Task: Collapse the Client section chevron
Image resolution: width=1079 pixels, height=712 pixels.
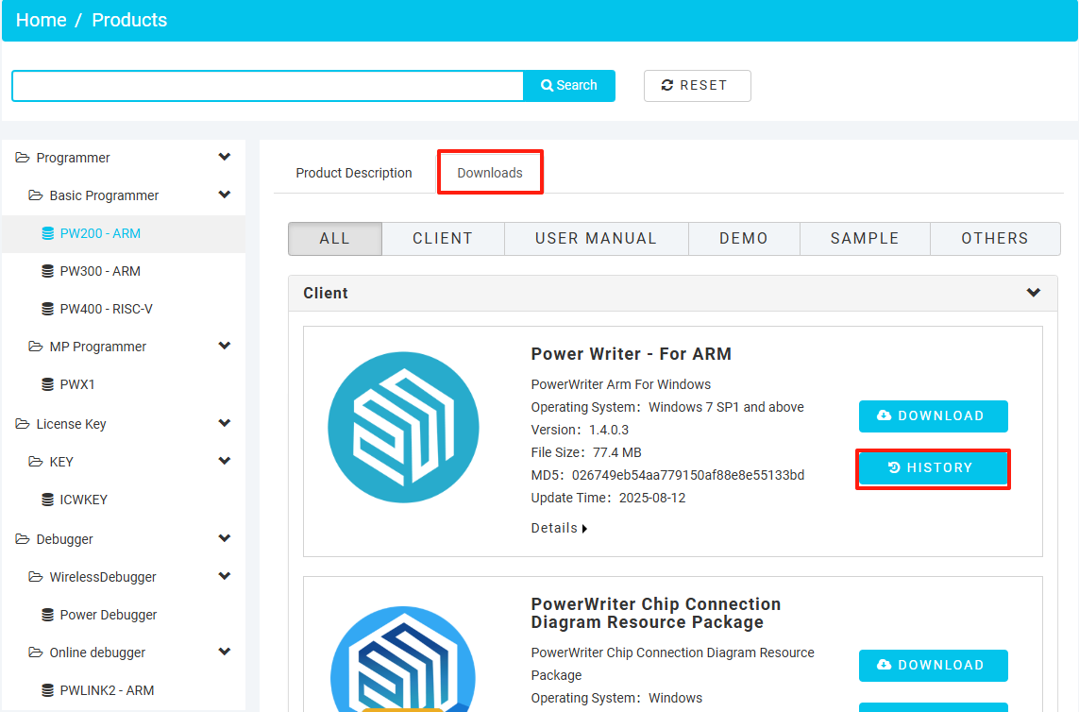Action: point(1034,293)
